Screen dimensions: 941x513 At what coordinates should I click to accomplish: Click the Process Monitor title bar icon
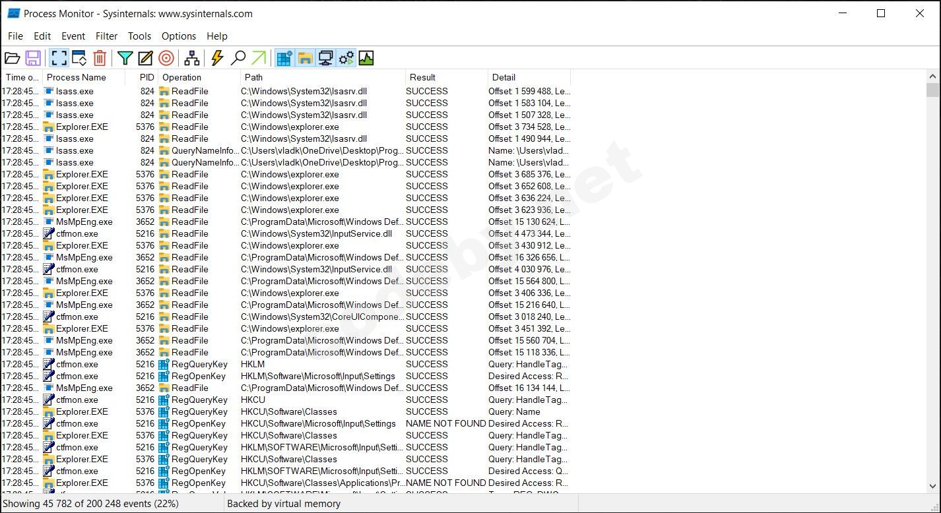[13, 13]
